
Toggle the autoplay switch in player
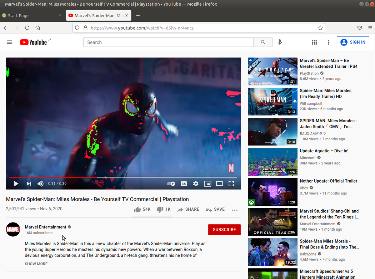click(x=171, y=184)
